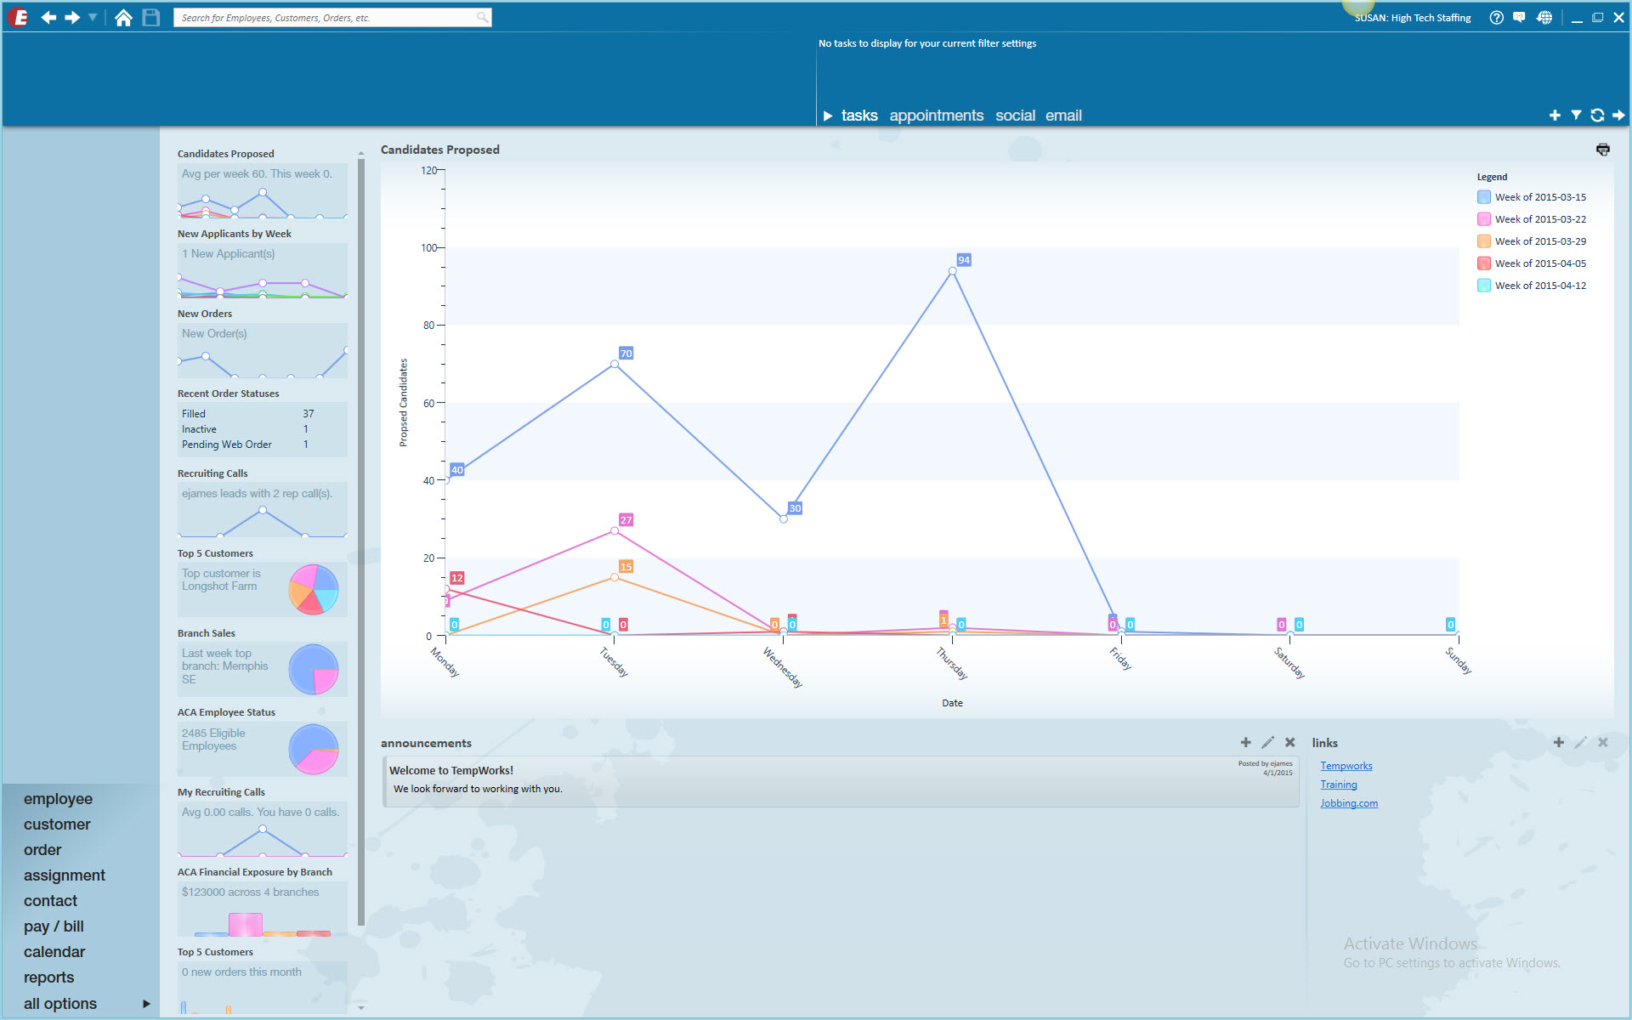Open navigation history dropdown arrow
The image size is (1632, 1020).
point(93,18)
